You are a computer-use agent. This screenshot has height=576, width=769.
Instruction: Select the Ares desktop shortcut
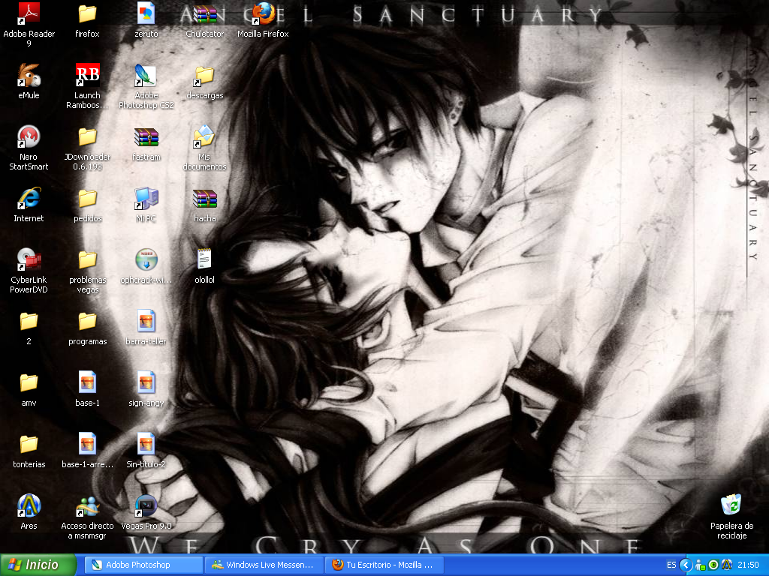29,506
